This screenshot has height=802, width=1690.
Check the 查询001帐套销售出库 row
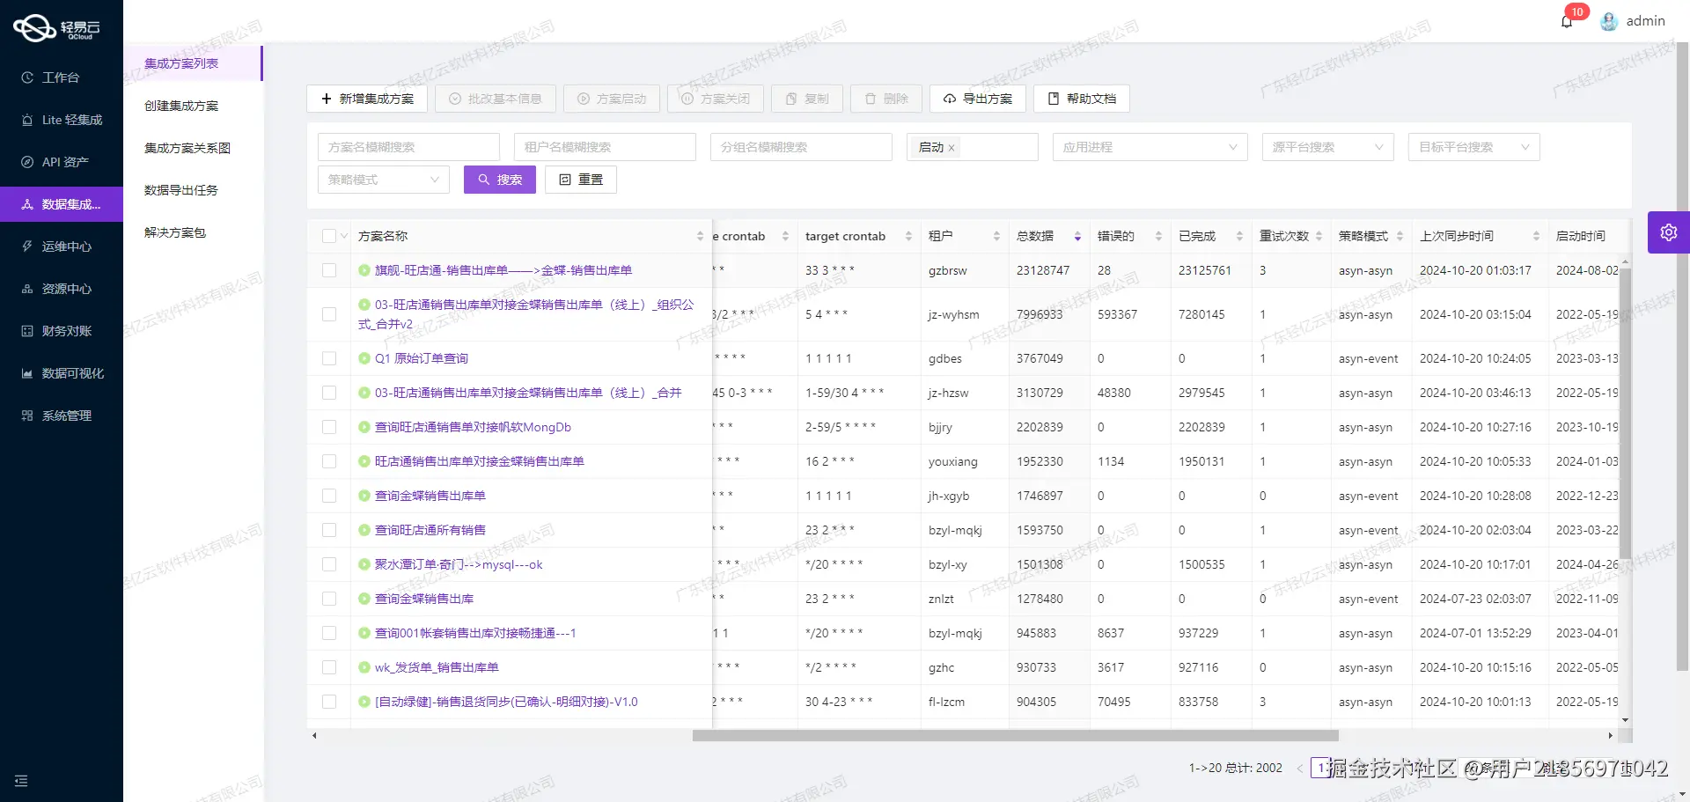click(x=329, y=633)
